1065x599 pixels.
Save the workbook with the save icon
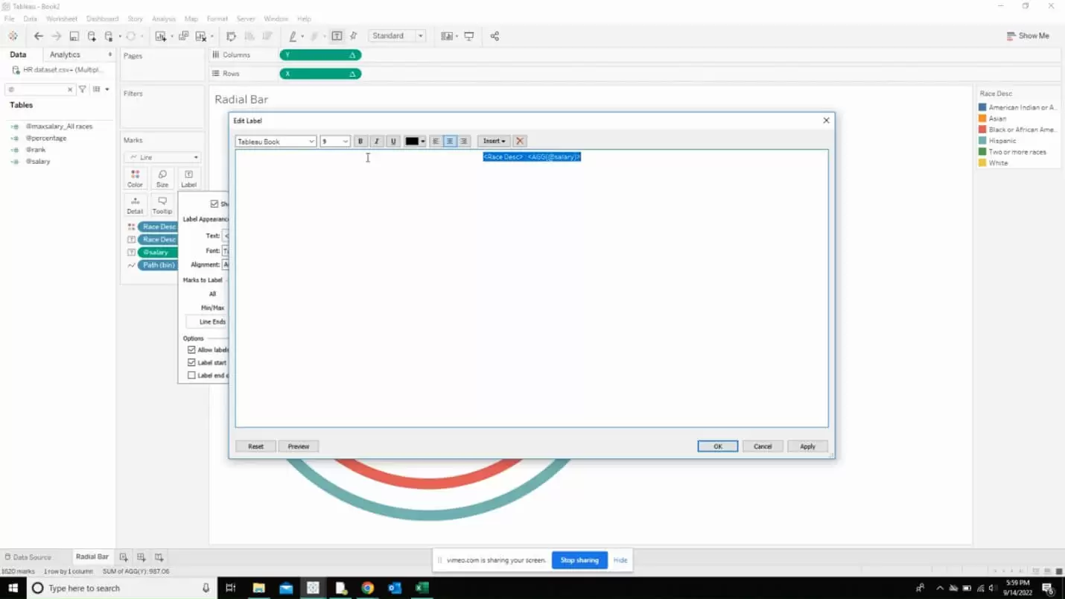74,36
